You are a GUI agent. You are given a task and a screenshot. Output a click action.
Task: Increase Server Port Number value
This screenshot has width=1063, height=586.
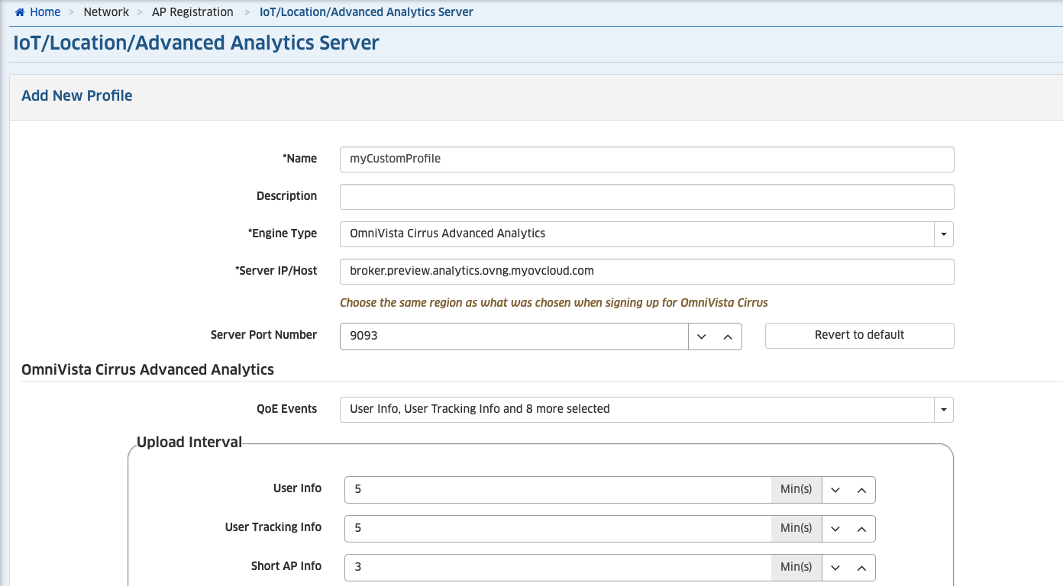point(728,336)
